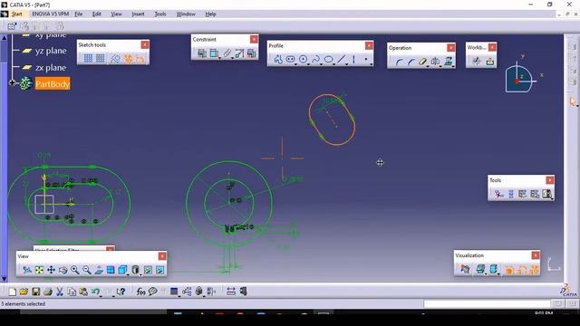
Task: Close the Visualization toolbar
Action: (536, 255)
